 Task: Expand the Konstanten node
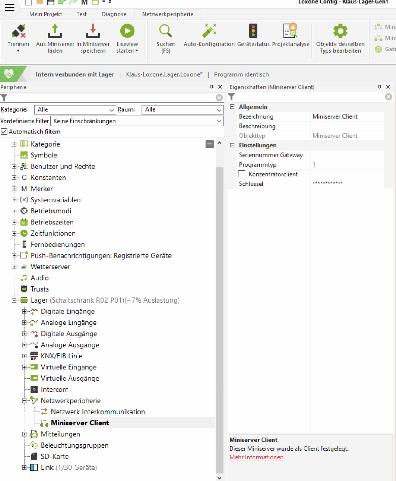(x=14, y=178)
